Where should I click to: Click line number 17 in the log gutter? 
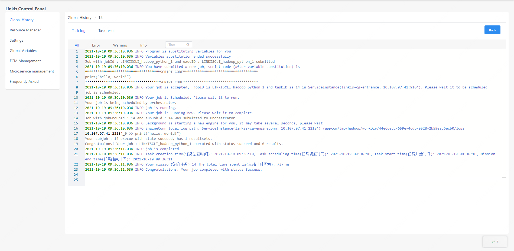point(76,134)
